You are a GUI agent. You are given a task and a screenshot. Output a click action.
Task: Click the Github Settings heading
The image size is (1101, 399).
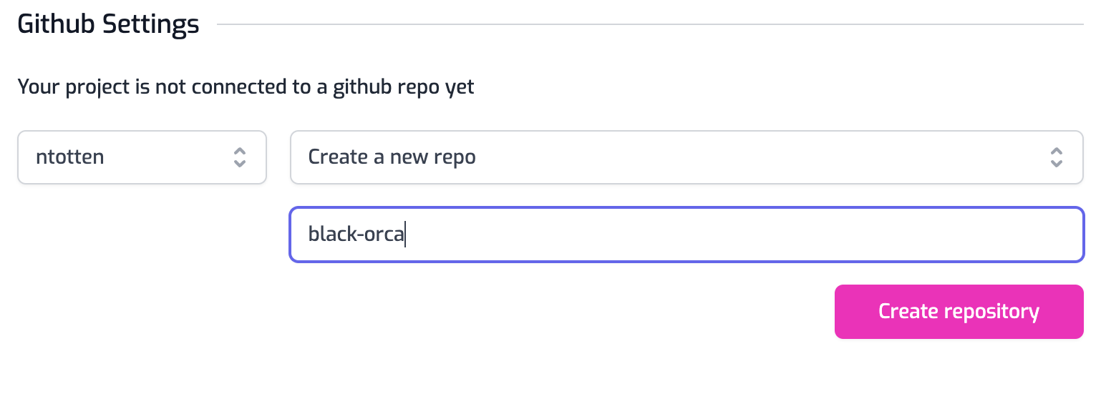click(x=108, y=25)
